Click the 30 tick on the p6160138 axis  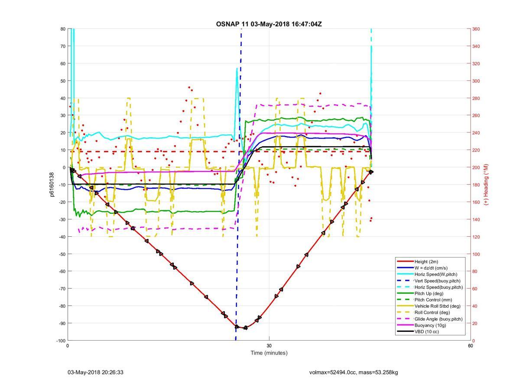click(x=62, y=116)
